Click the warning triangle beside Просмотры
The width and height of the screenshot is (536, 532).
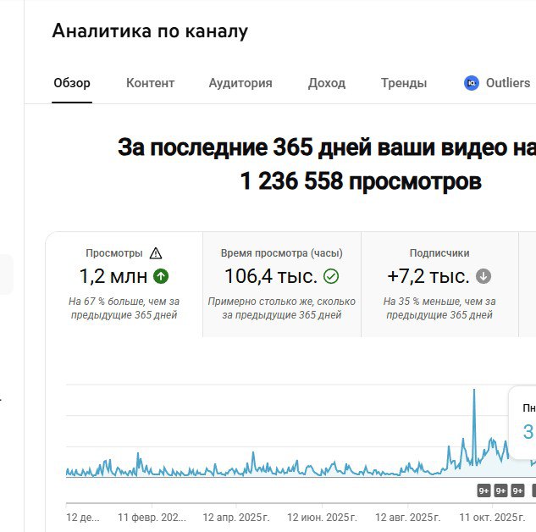click(155, 253)
